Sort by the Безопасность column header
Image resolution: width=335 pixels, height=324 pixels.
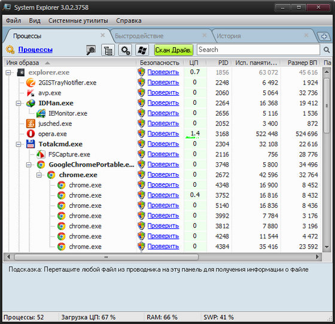160,63
